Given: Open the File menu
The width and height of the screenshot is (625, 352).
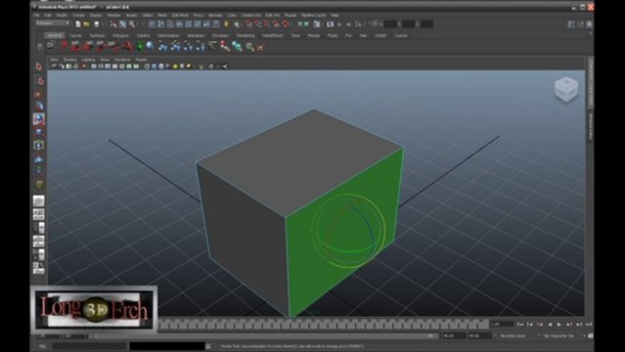Looking at the screenshot, I should click(36, 15).
